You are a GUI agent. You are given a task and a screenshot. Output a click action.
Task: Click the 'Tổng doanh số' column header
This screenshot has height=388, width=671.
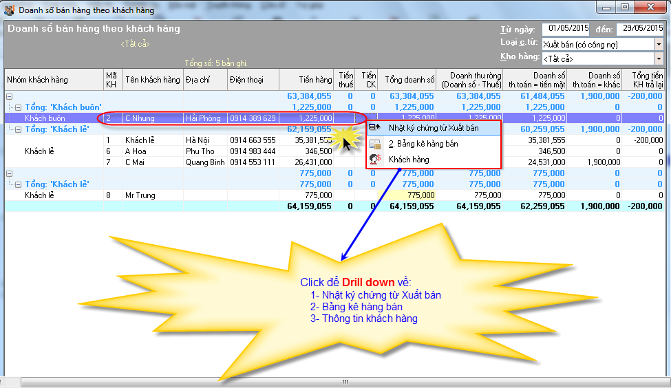[409, 80]
